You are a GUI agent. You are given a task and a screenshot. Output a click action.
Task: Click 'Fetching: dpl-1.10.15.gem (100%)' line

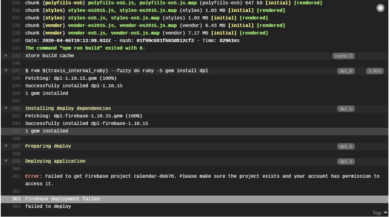click(71, 78)
